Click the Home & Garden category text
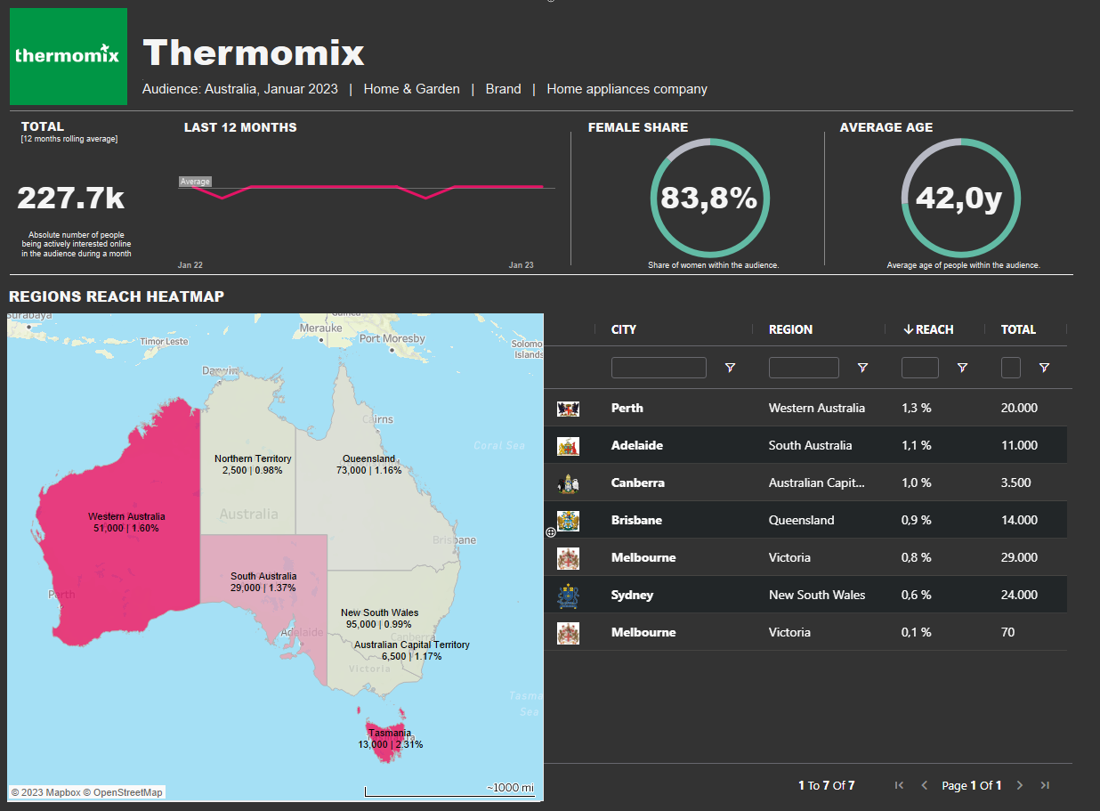This screenshot has height=811, width=1100. pyautogui.click(x=412, y=89)
